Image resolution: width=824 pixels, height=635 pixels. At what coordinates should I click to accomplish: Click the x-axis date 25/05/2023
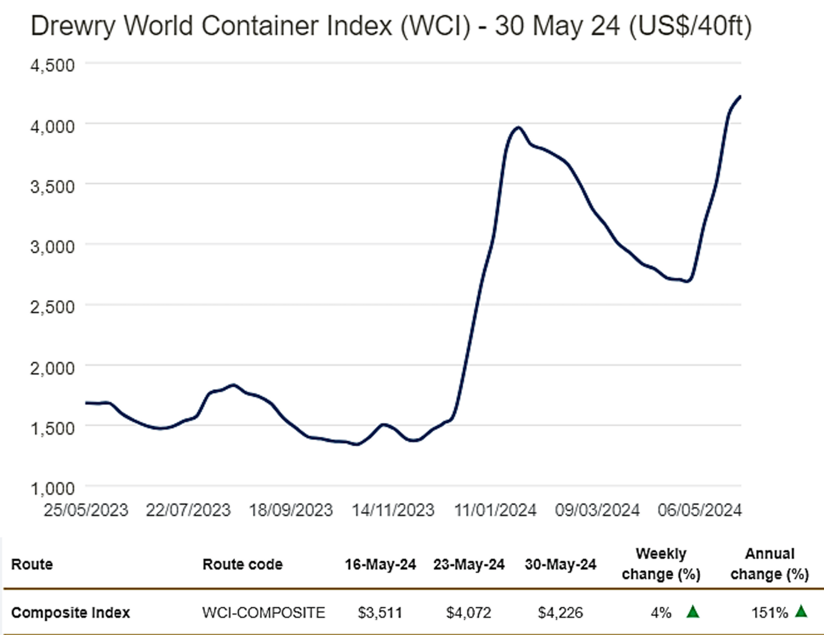[86, 510]
